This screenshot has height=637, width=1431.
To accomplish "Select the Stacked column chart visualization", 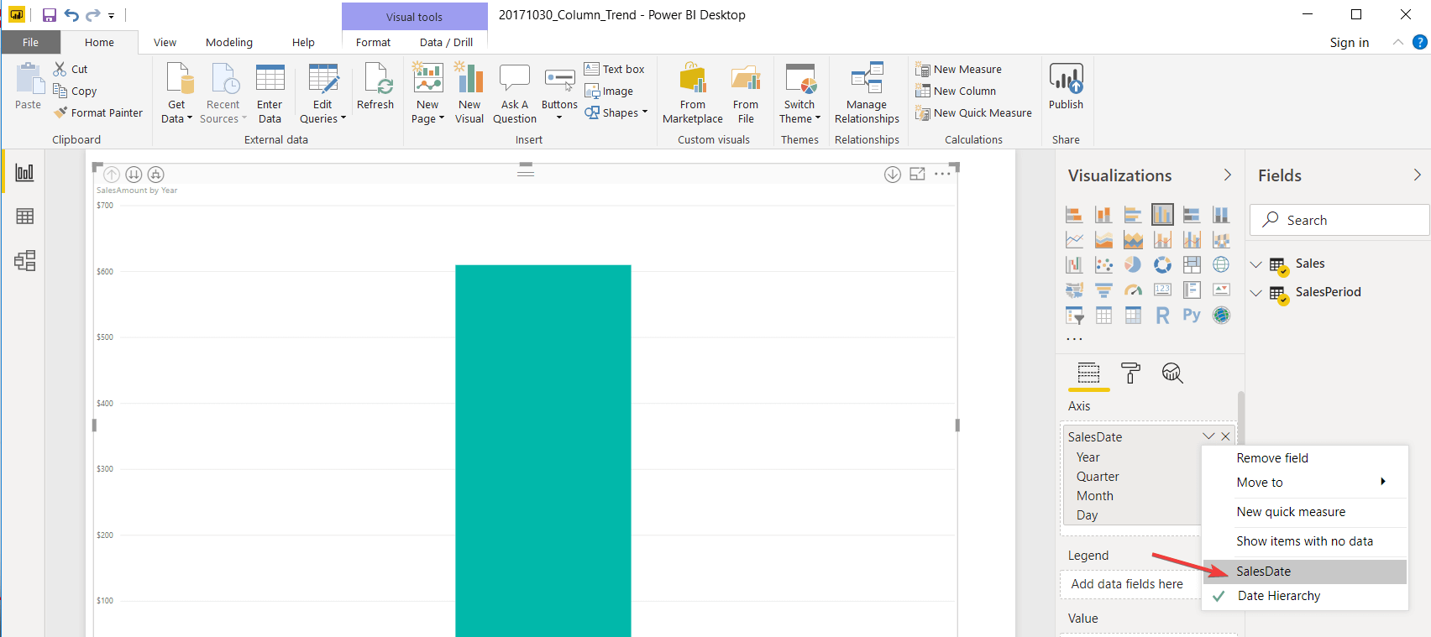I will tap(1103, 215).
